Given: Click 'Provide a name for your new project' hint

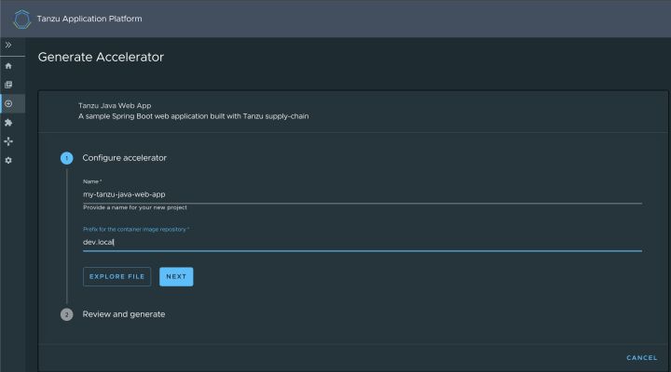Looking at the screenshot, I should point(135,207).
